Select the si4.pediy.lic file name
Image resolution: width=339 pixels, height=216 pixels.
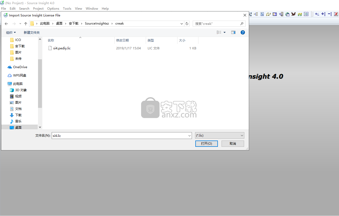pyautogui.click(x=62, y=48)
